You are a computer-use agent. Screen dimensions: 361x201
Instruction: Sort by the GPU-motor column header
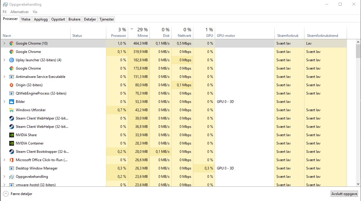(245, 33)
